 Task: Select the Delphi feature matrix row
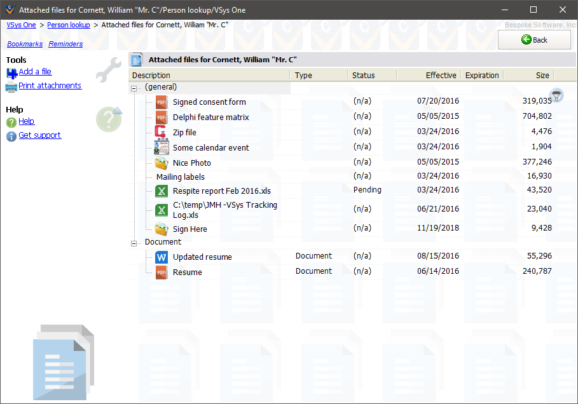(x=210, y=117)
